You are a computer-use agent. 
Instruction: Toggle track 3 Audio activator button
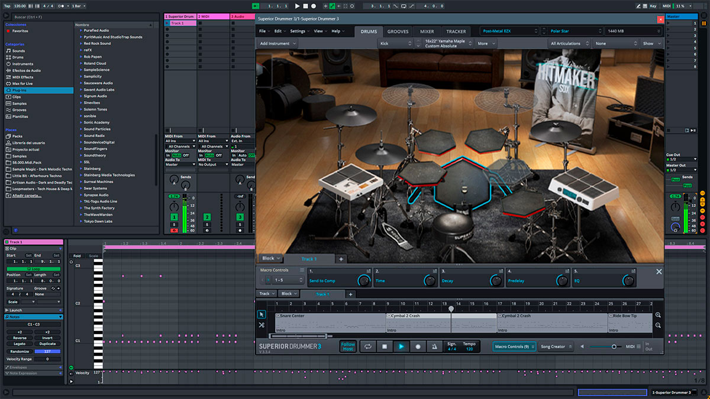(240, 218)
